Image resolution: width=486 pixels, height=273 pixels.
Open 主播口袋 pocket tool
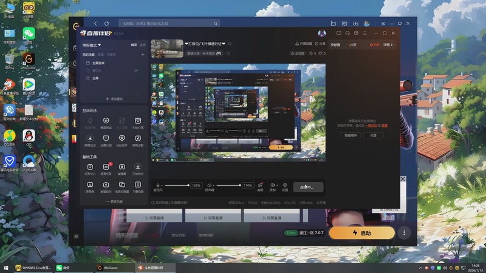[x=106, y=140]
